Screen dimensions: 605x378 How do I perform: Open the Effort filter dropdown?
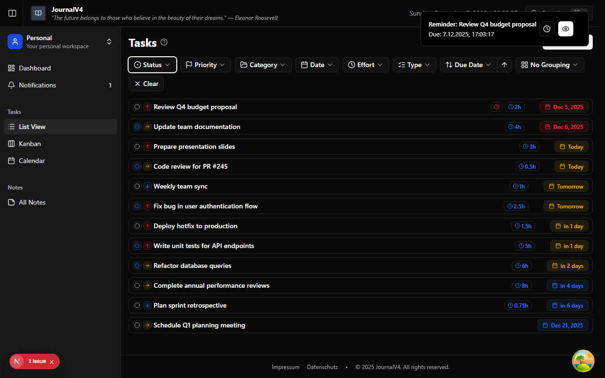coord(365,65)
